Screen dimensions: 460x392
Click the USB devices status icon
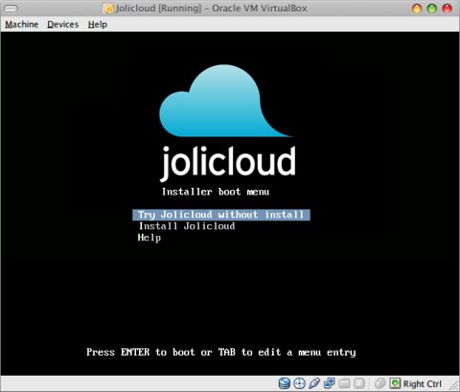314,383
